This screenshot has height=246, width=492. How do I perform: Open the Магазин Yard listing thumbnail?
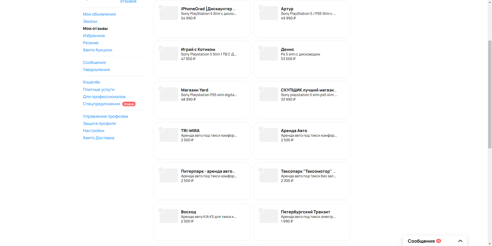pyautogui.click(x=169, y=94)
